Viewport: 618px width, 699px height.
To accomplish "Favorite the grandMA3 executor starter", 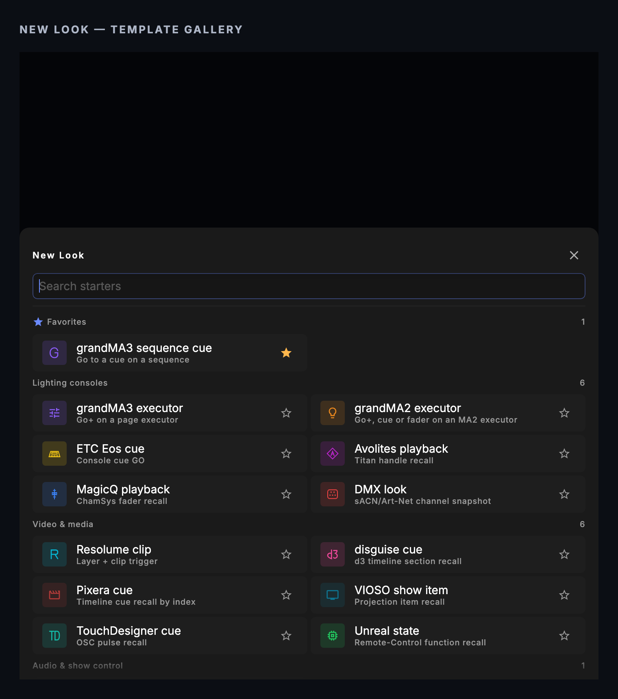I will (x=286, y=413).
